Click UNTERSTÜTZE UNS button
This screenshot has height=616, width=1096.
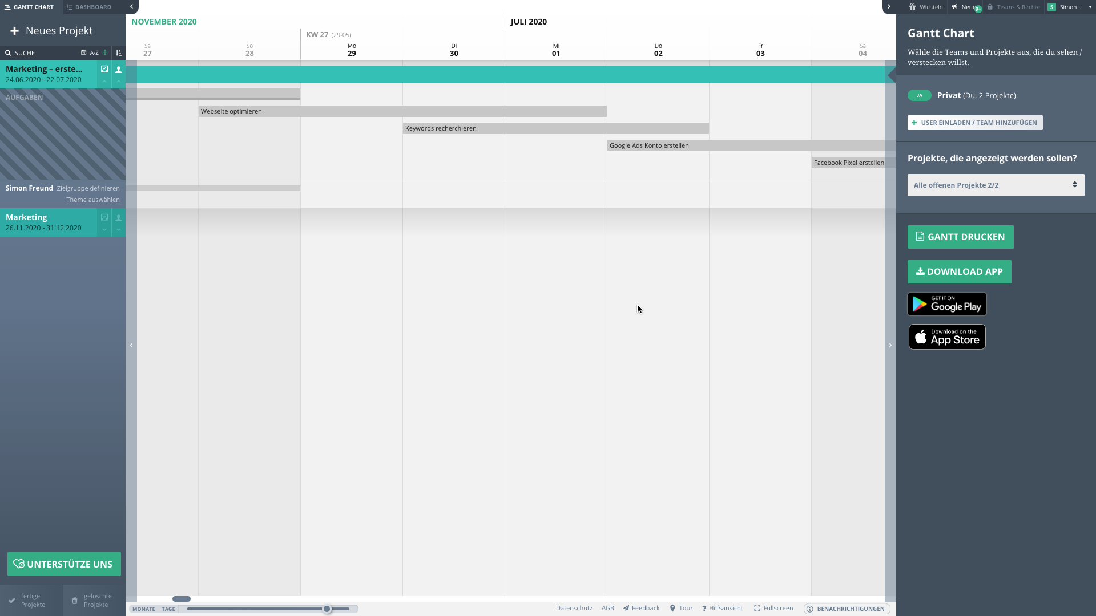click(64, 564)
